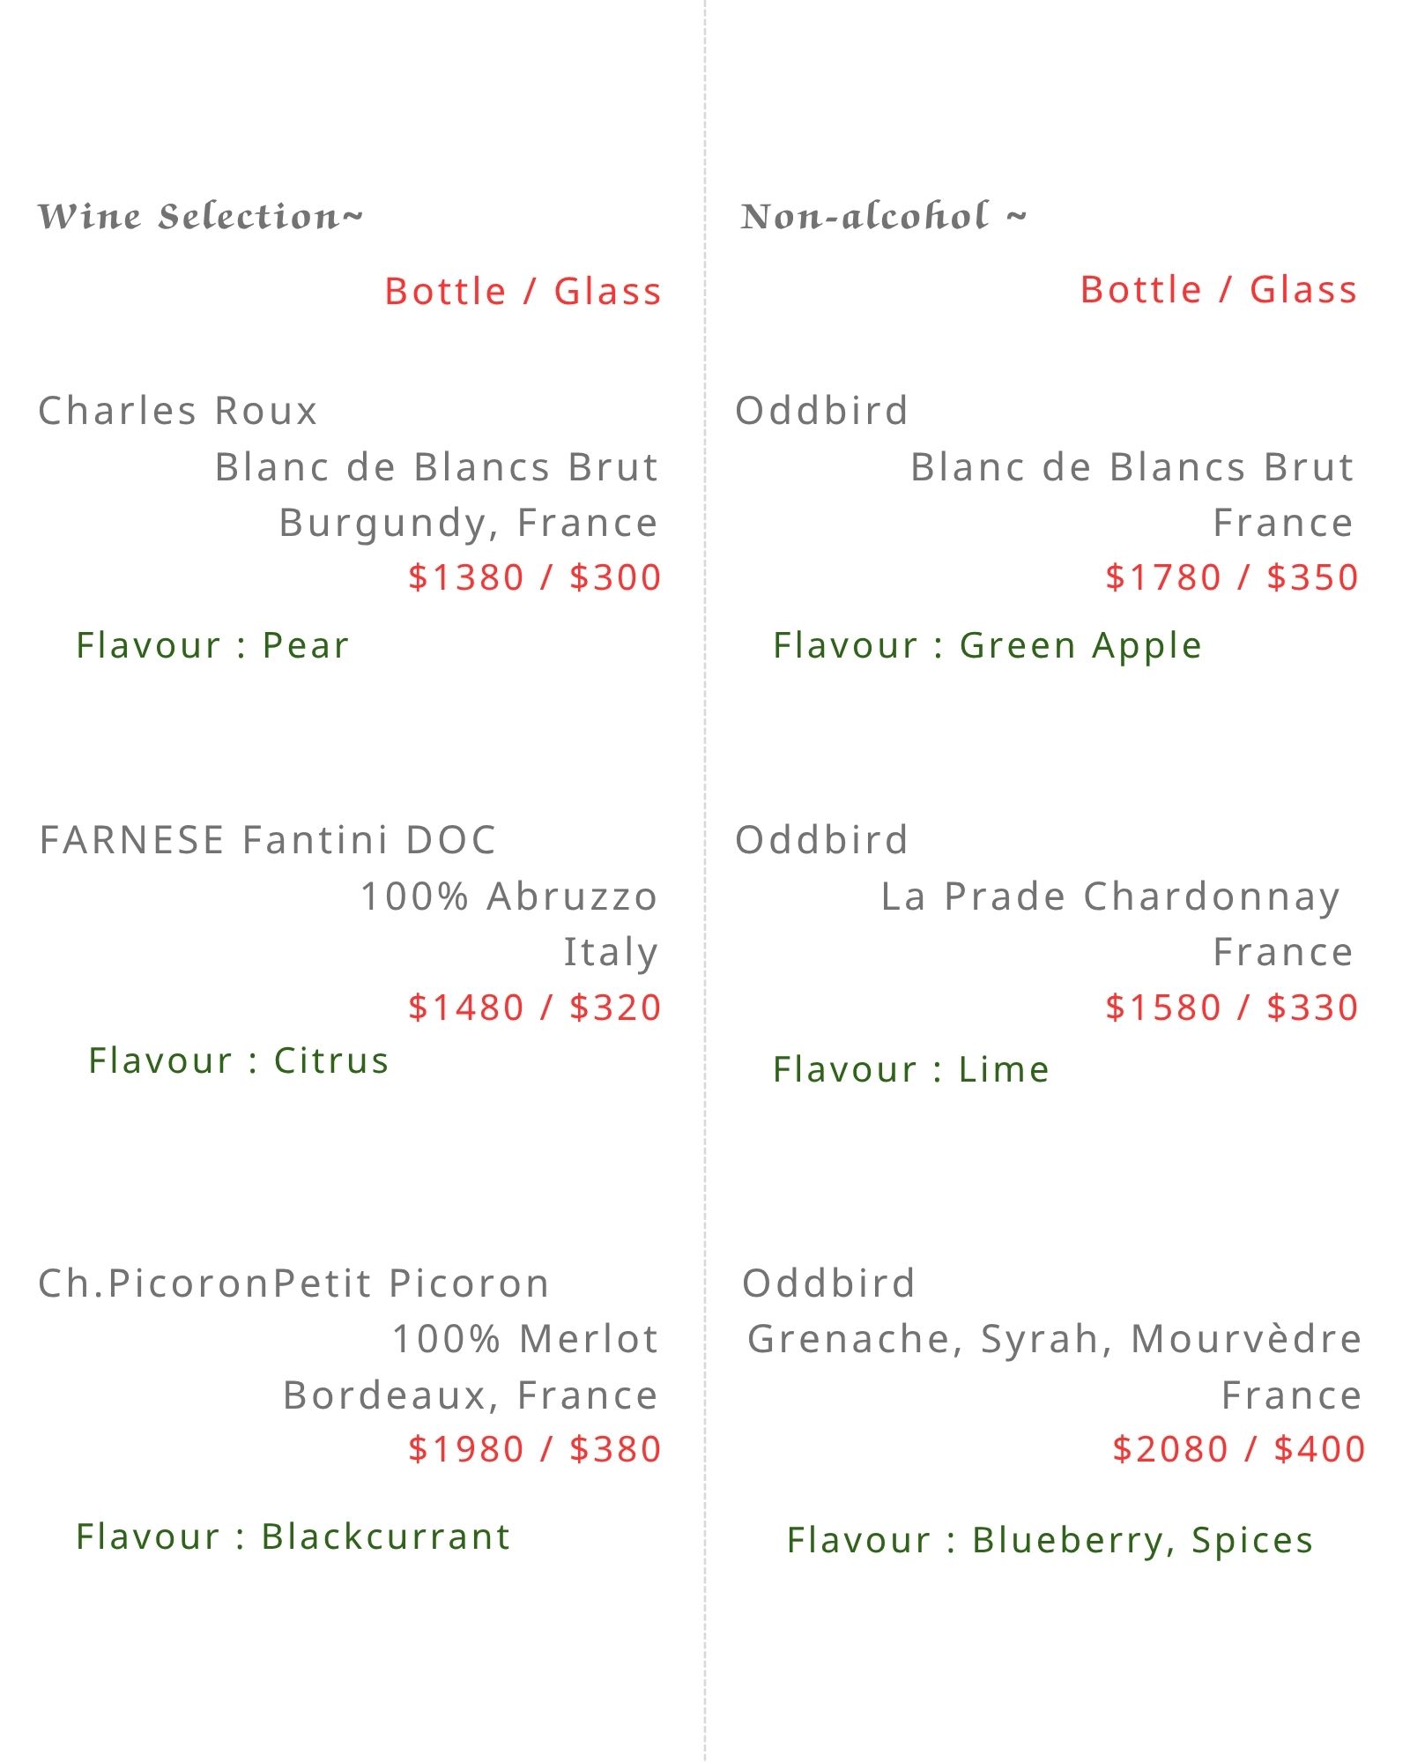This screenshot has width=1410, height=1763.
Task: Click the $1580 / $330 price
Action: [x=1232, y=1008]
